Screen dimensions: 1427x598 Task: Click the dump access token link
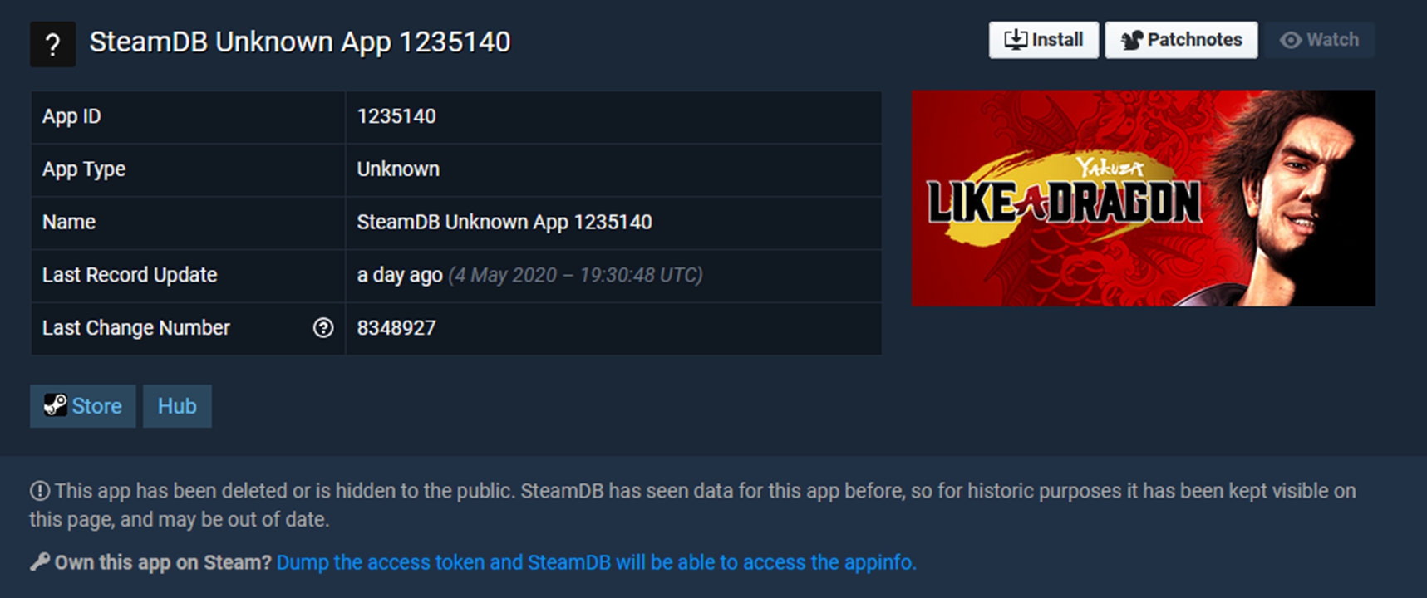[x=596, y=562]
